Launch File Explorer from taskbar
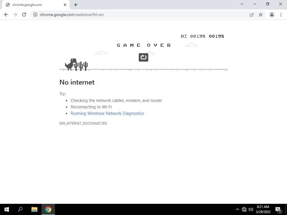287x215 pixels. point(34,209)
